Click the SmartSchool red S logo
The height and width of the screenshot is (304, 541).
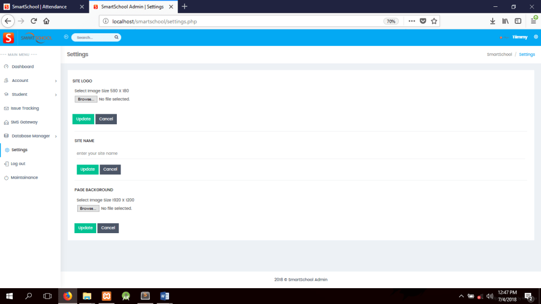point(8,38)
